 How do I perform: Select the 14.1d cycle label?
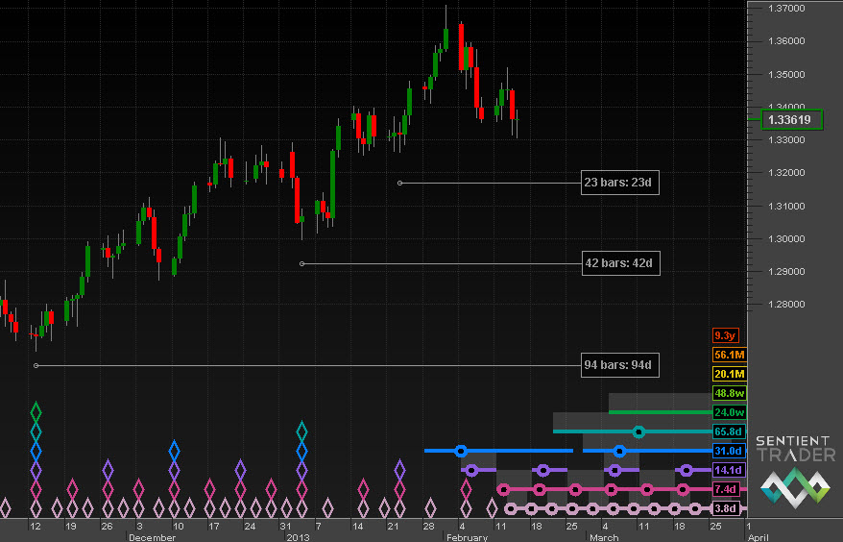(728, 470)
